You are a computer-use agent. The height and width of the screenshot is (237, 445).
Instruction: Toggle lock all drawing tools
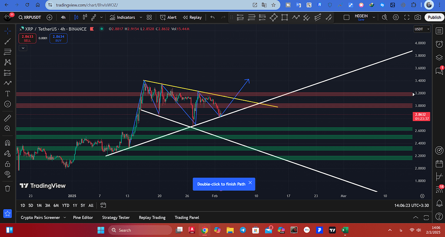[7, 164]
